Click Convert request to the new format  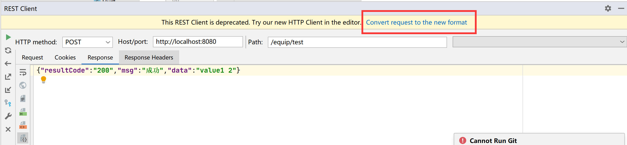point(416,22)
